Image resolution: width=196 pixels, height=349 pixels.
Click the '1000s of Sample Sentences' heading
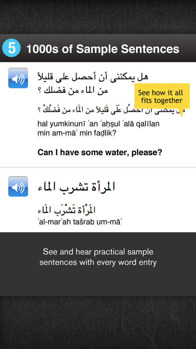103,49
